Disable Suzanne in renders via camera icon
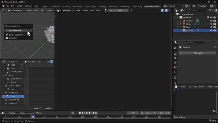218x123 pixels. [x=215, y=30]
